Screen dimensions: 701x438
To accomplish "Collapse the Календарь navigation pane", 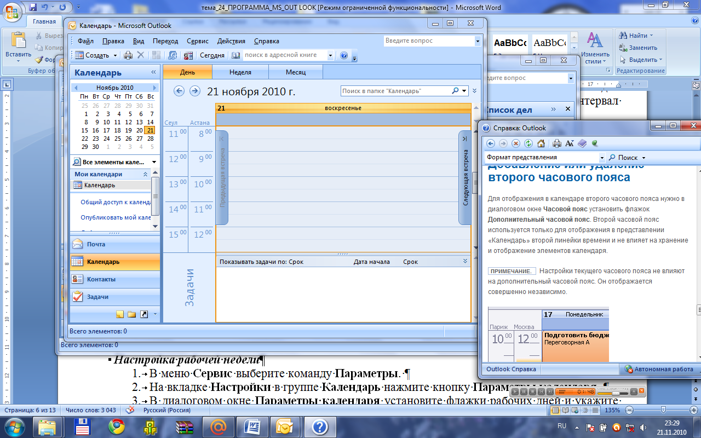I will click(154, 72).
